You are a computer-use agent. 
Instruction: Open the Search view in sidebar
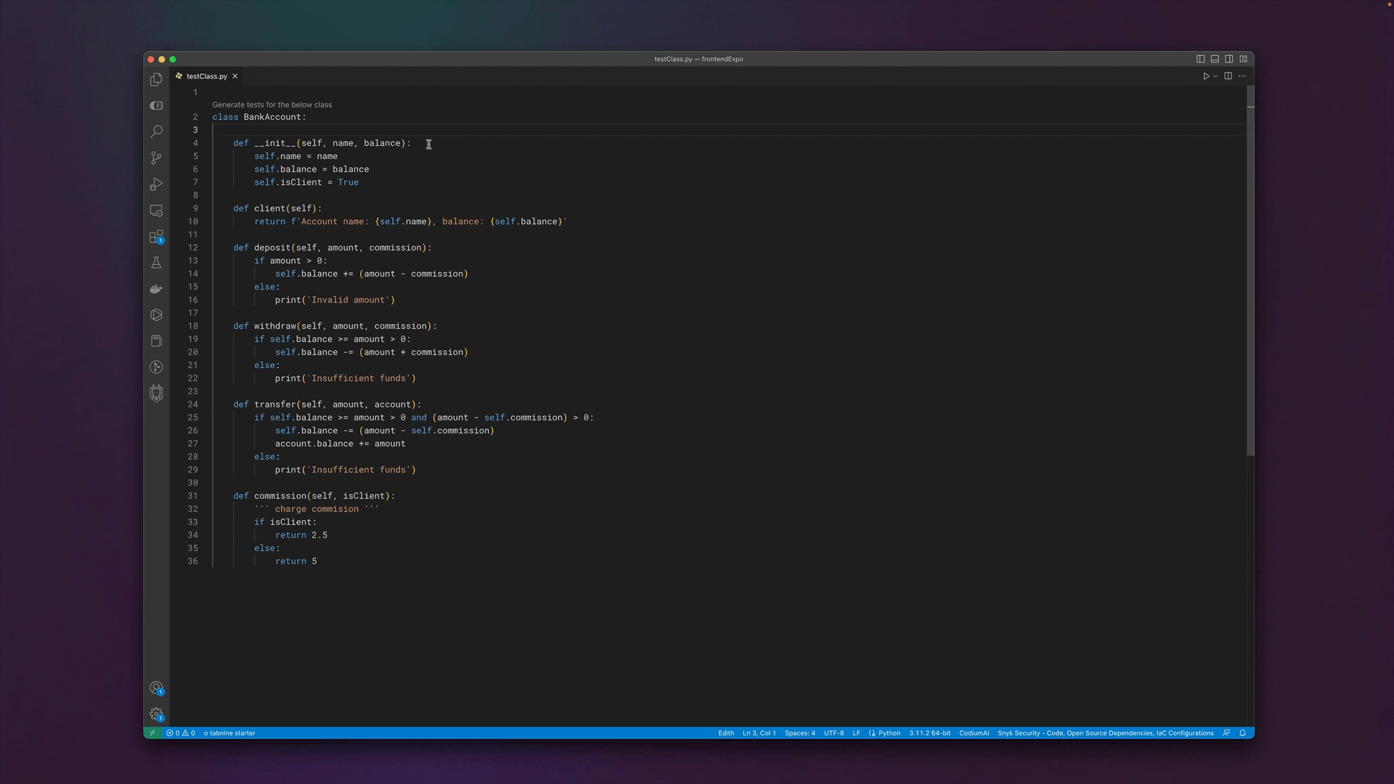156,132
